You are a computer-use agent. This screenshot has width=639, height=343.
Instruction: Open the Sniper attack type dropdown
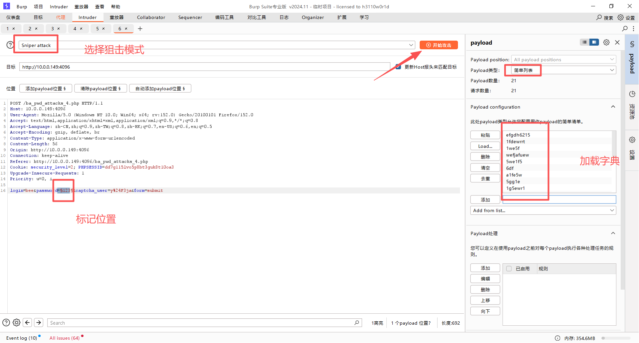pyautogui.click(x=217, y=45)
